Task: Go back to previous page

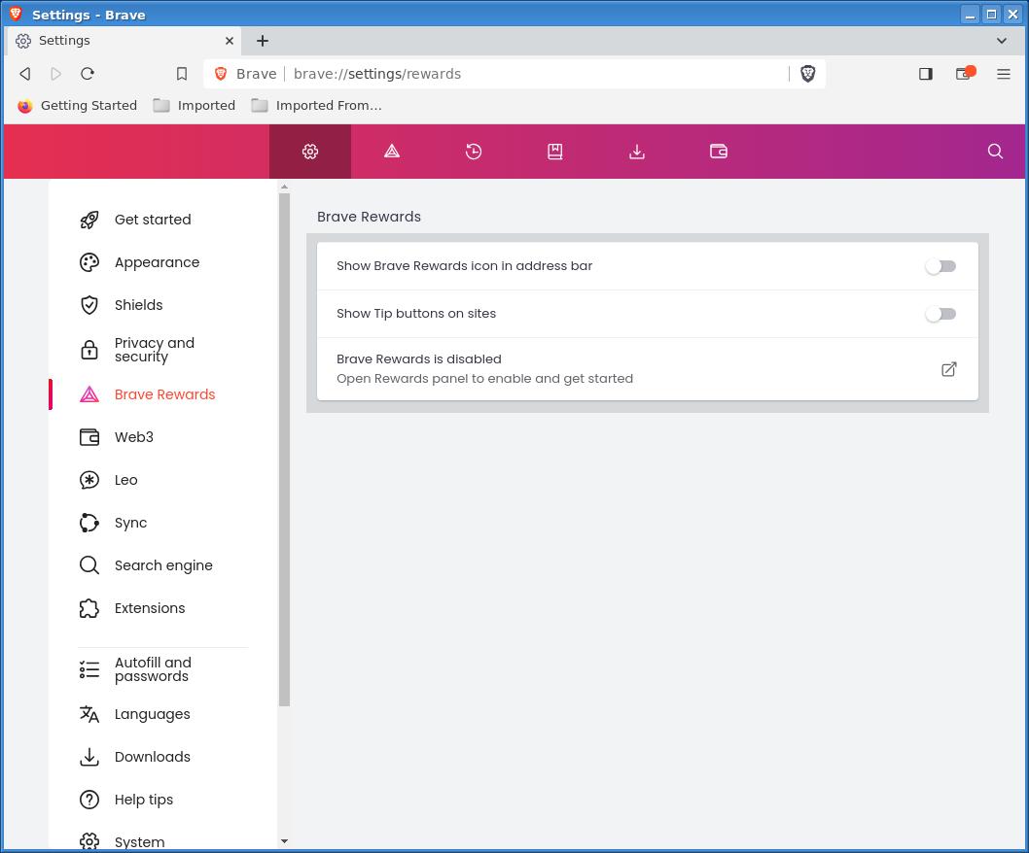Action: (25, 74)
